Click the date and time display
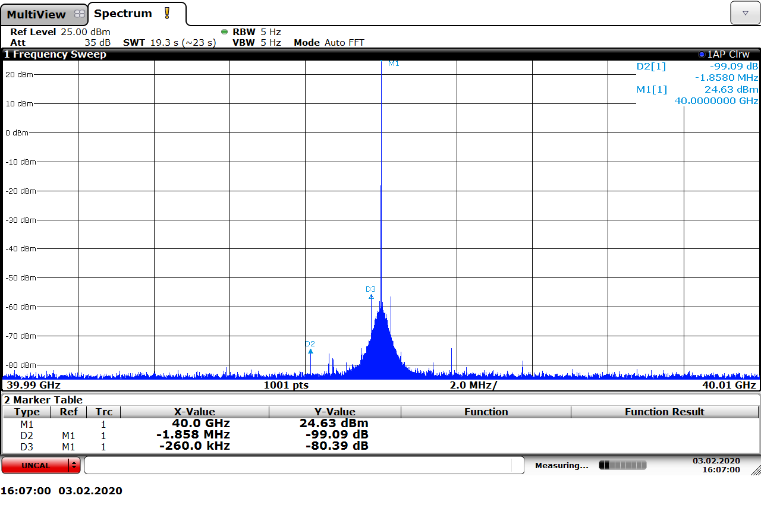761x505 pixels. tap(716, 465)
